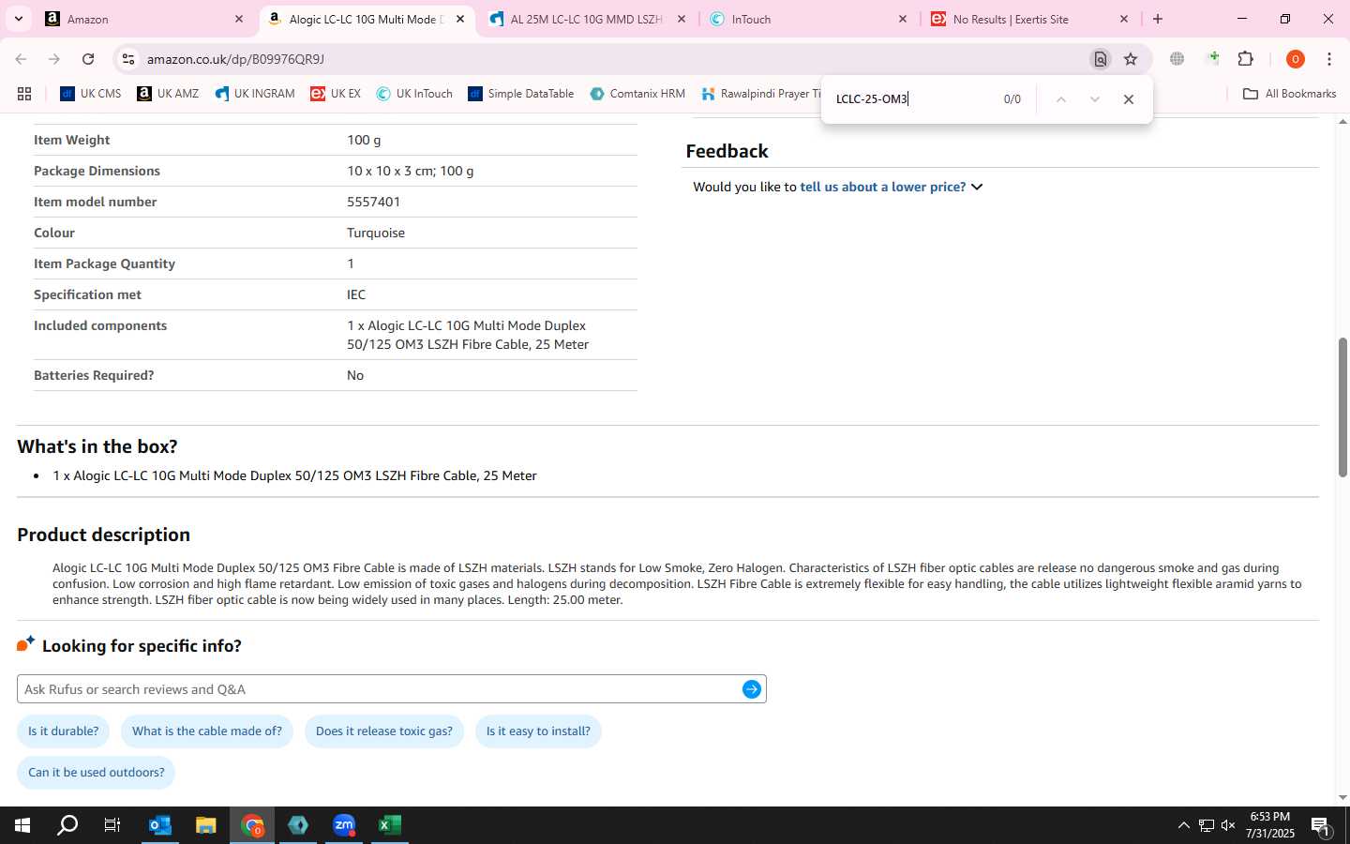The width and height of the screenshot is (1350, 844).
Task: Switch to the AL 25M LC-LC 10G tab
Action: click(x=585, y=19)
